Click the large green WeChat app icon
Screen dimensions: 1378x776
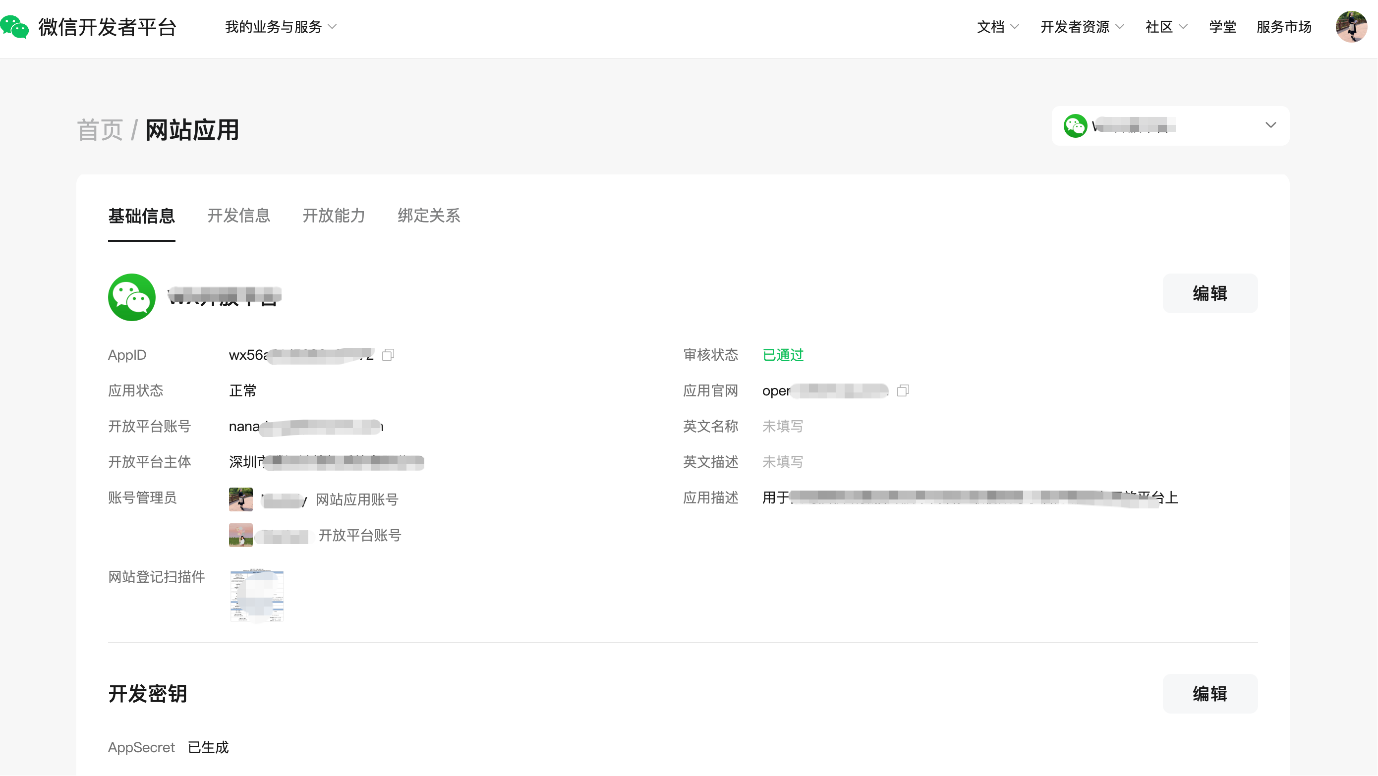point(131,297)
